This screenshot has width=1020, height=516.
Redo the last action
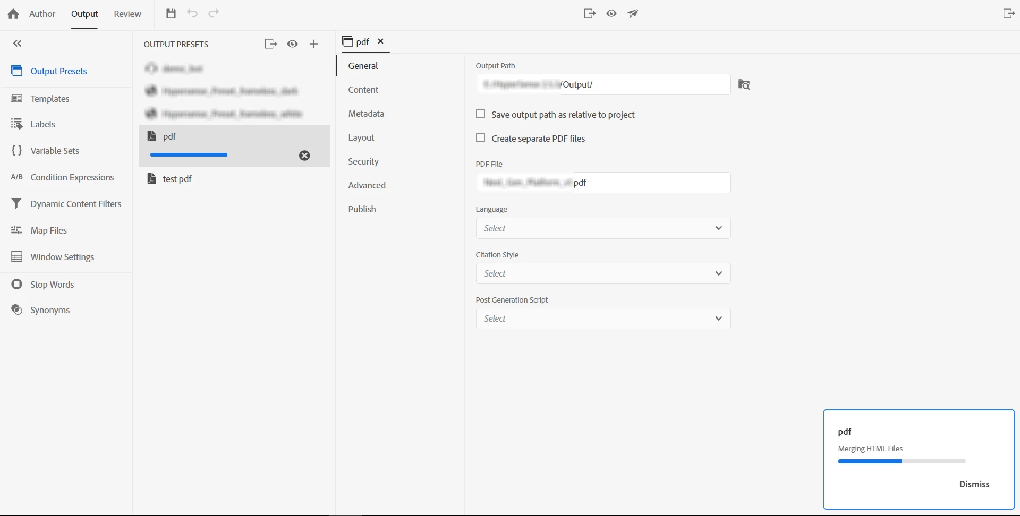click(x=214, y=13)
